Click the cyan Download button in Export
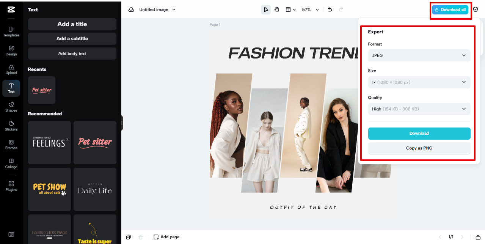Image resolution: width=485 pixels, height=244 pixels. pos(419,133)
